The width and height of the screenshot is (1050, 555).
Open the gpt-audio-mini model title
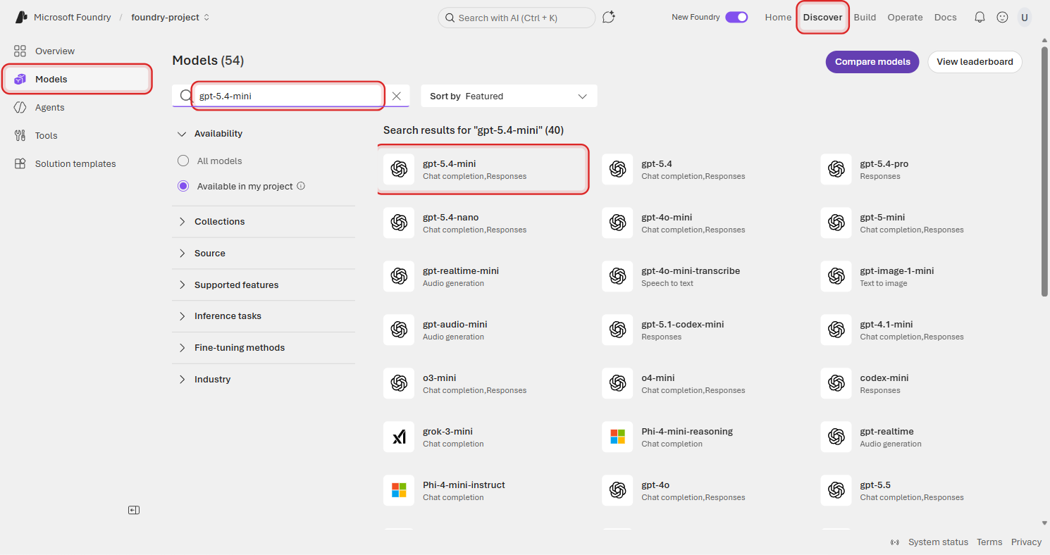click(455, 324)
